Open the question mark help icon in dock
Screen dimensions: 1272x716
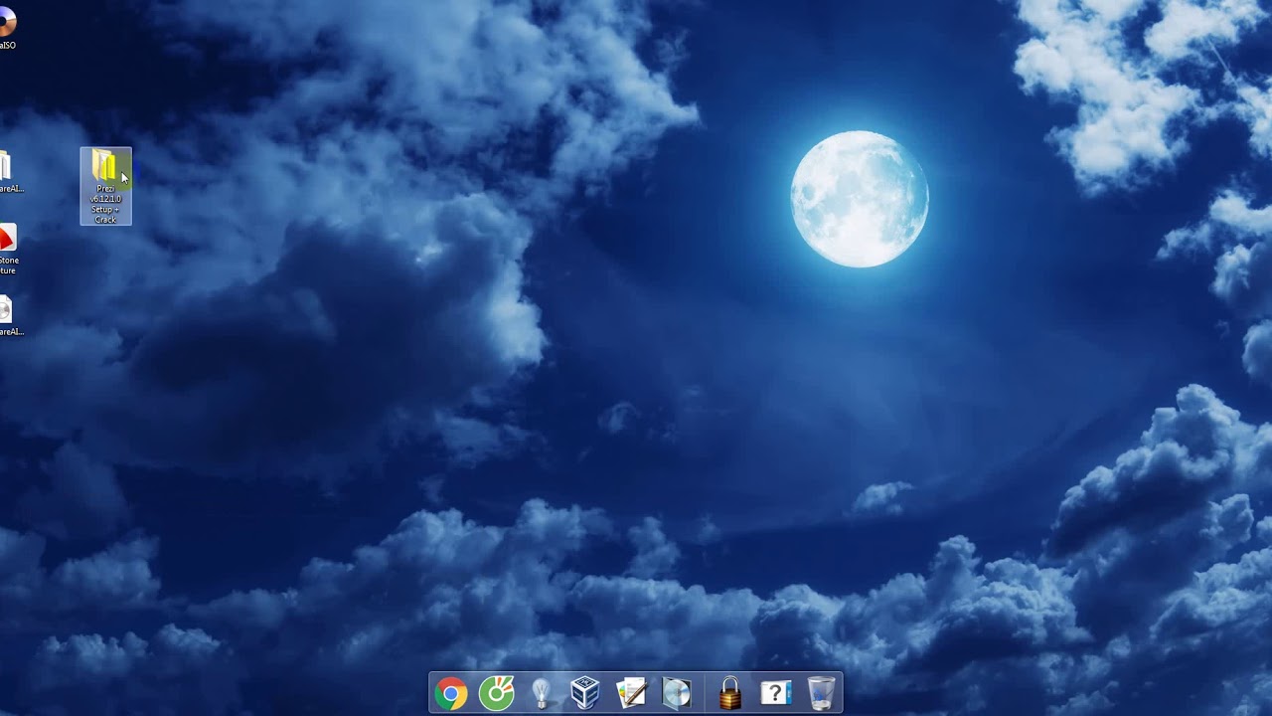click(x=775, y=693)
